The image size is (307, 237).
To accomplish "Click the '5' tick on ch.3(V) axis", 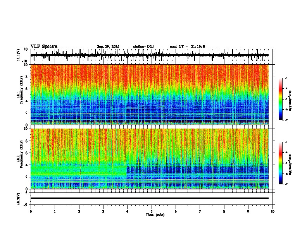I will [27, 193].
